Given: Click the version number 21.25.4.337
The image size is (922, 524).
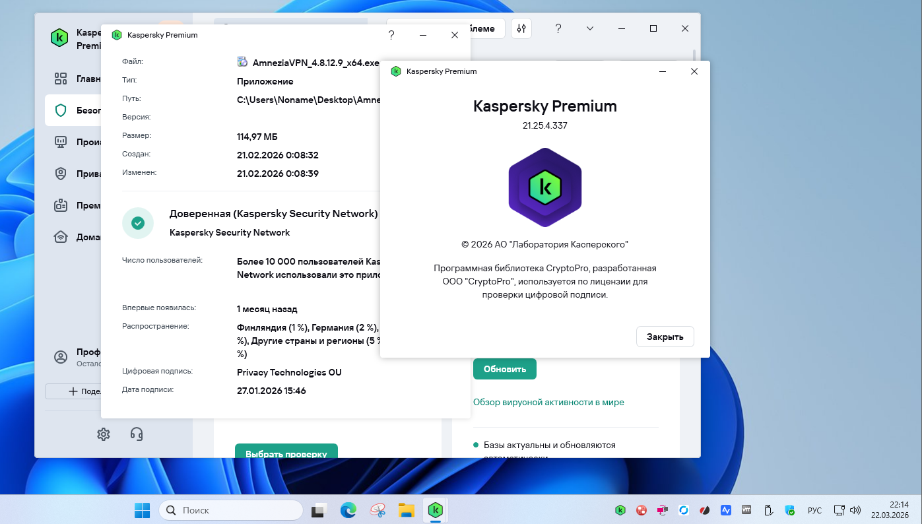Looking at the screenshot, I should point(545,125).
